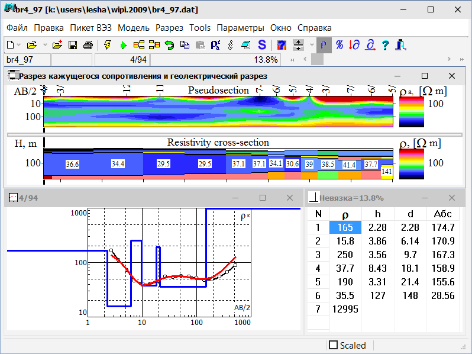Click the blue S toolbar icon

click(x=261, y=45)
